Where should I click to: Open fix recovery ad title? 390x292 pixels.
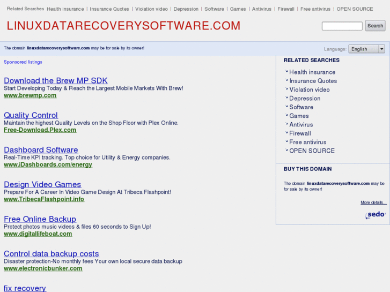pyautogui.click(x=25, y=288)
